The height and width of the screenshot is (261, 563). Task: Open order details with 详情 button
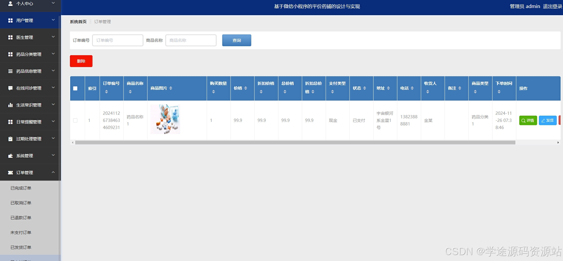pyautogui.click(x=528, y=120)
